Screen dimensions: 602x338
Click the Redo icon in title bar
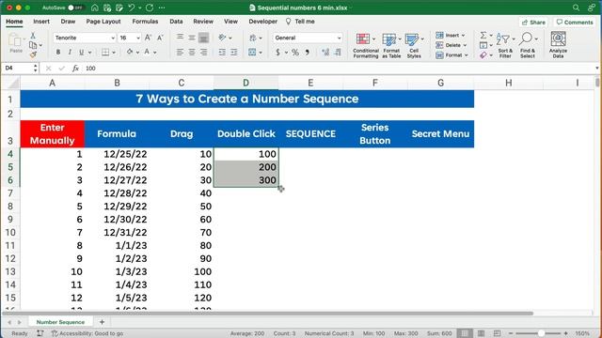[x=150, y=8]
